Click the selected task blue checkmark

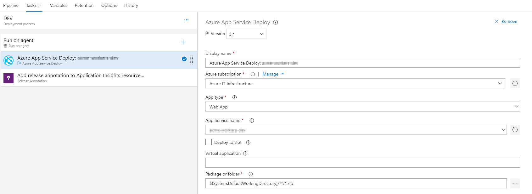184,59
